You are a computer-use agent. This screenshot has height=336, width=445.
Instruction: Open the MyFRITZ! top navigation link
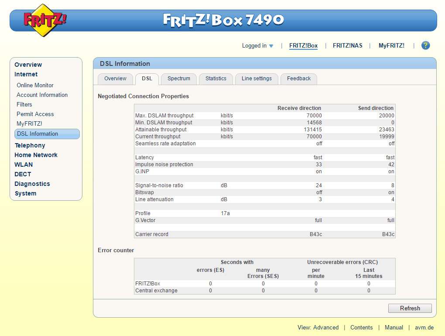click(x=391, y=46)
